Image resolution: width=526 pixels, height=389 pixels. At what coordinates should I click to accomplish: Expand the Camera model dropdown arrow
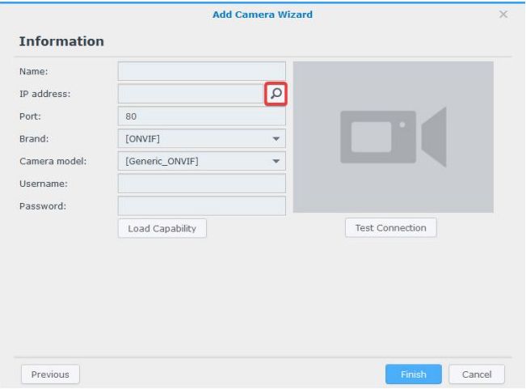pos(277,162)
